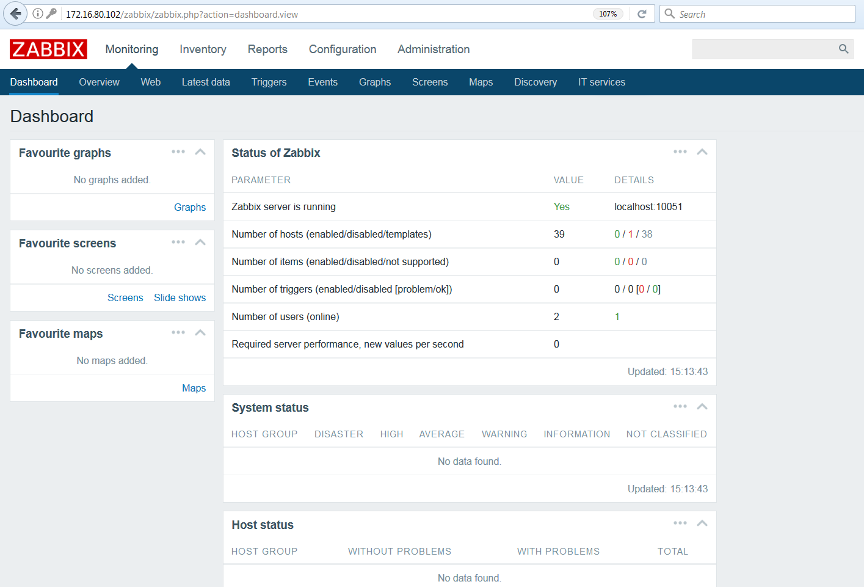Click the NOT CLASSIFIED column header
The image size is (864, 587).
(x=666, y=434)
